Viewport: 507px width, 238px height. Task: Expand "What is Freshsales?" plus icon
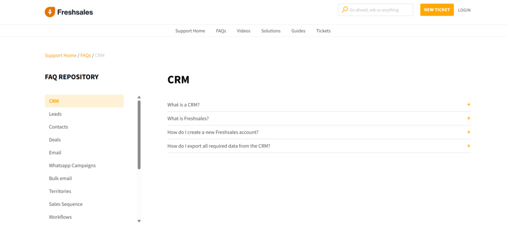pyautogui.click(x=468, y=119)
